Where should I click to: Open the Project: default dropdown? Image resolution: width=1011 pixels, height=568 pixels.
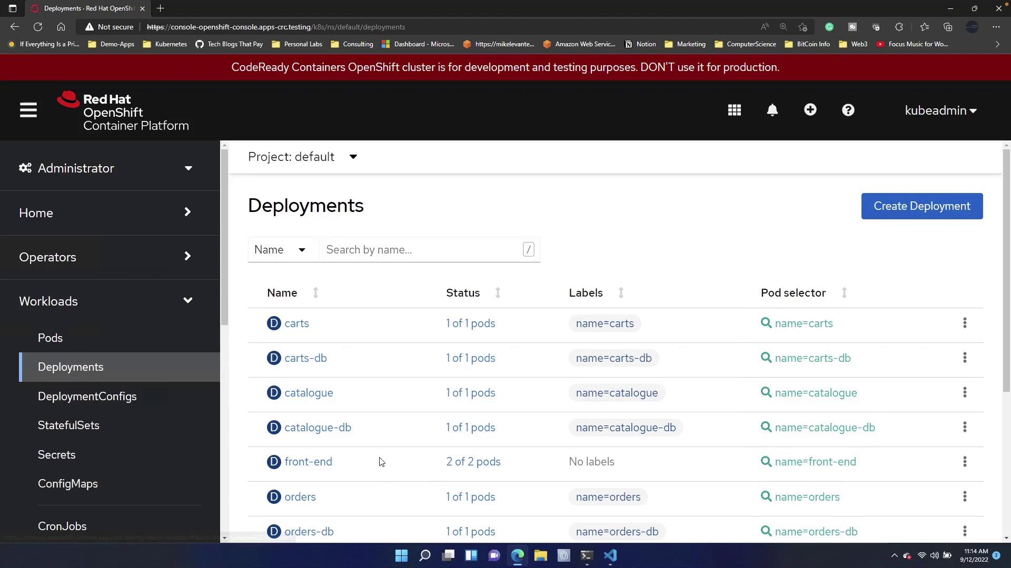303,157
